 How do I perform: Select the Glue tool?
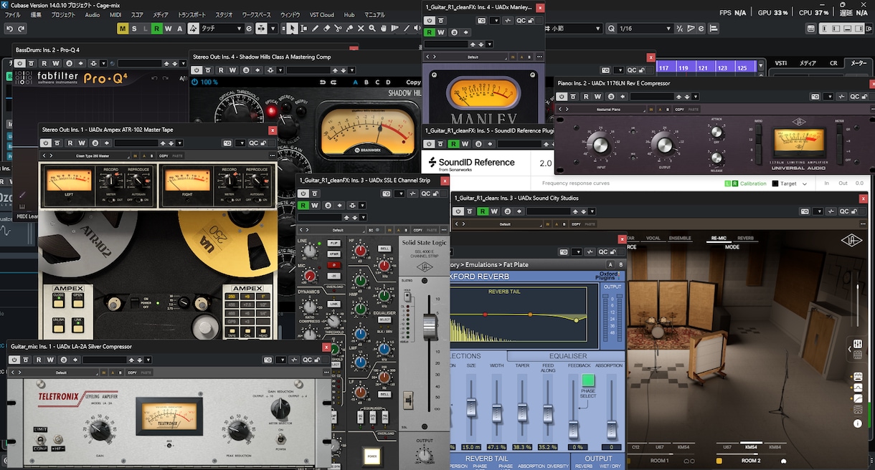(349, 29)
